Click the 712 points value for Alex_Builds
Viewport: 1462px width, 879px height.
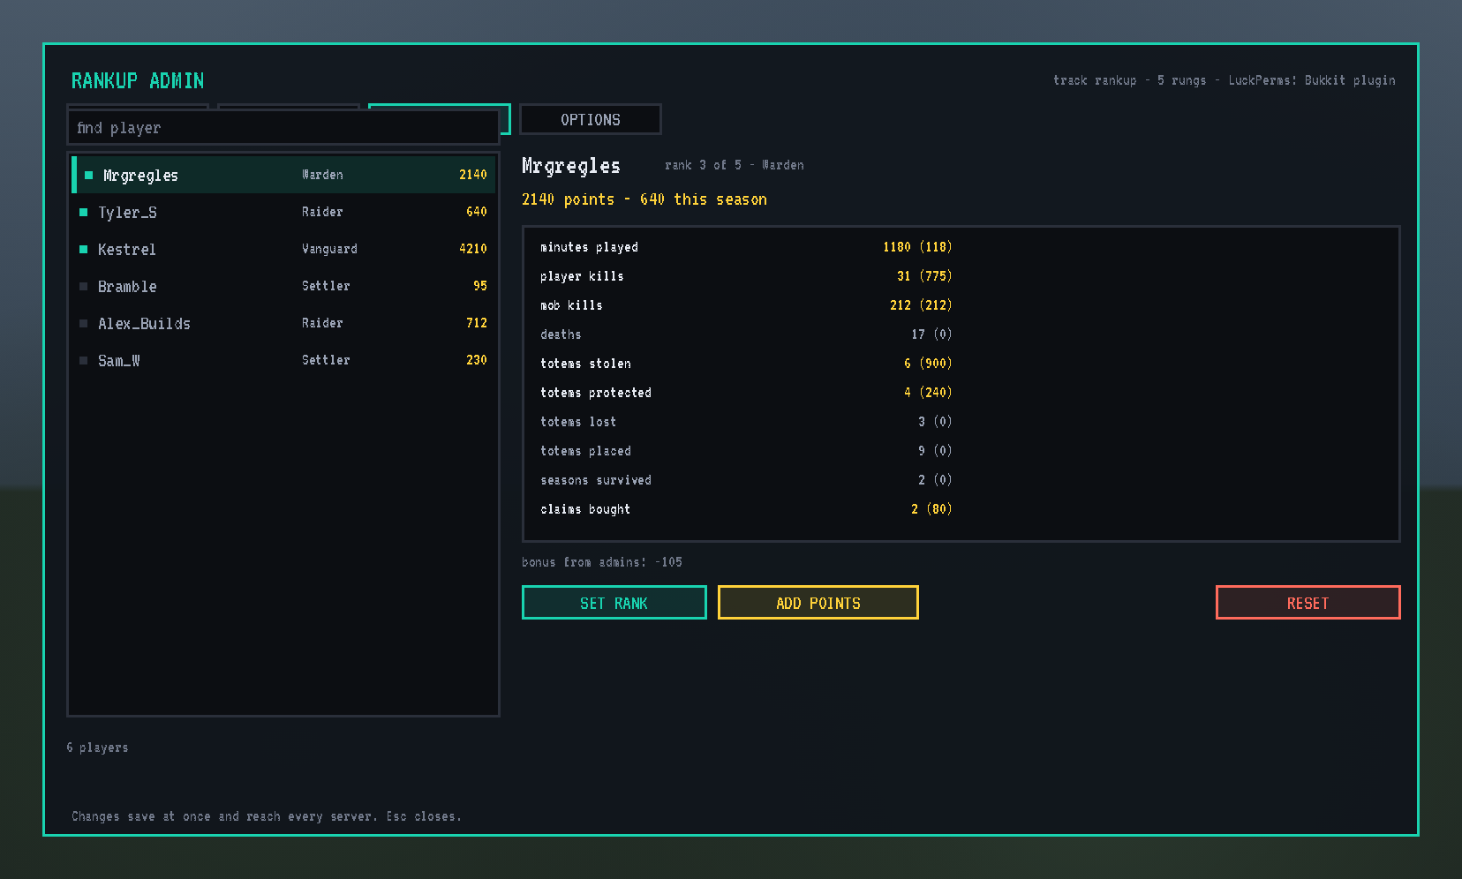coord(477,323)
